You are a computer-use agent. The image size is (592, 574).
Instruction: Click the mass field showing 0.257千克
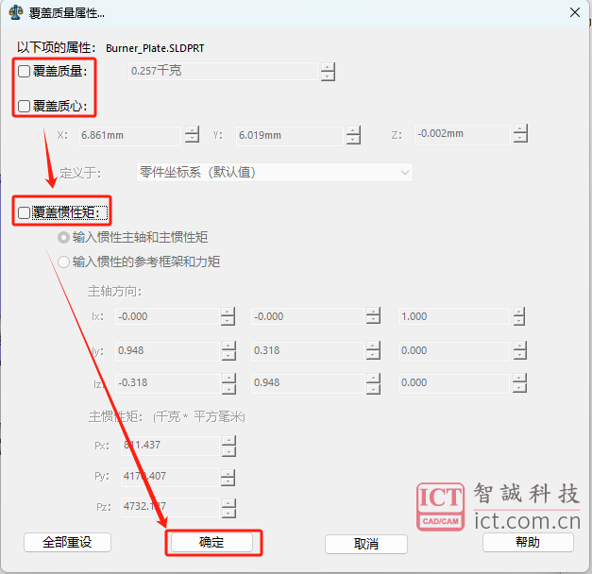(x=223, y=71)
